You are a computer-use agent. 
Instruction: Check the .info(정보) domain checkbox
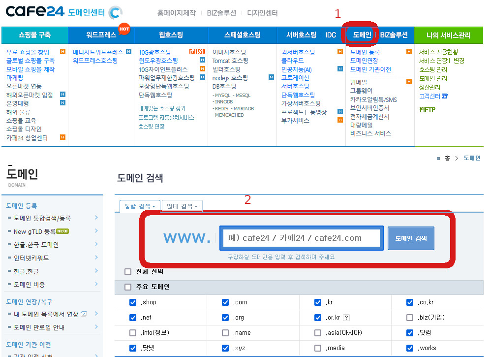(133, 333)
